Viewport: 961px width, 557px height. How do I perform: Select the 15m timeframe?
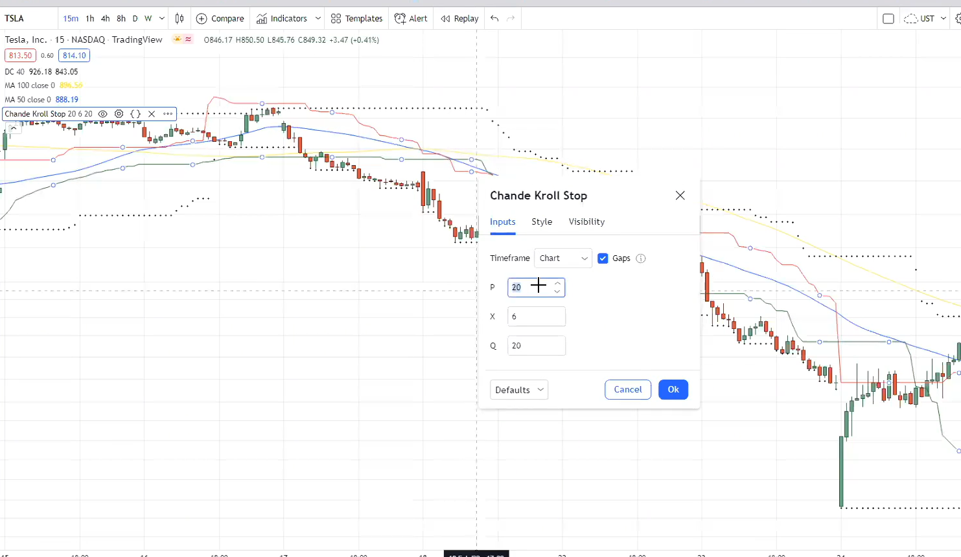point(71,18)
